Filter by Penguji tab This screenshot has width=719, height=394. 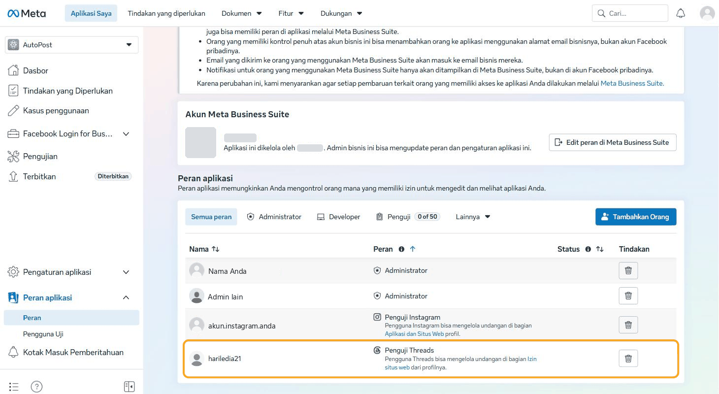[x=408, y=217]
